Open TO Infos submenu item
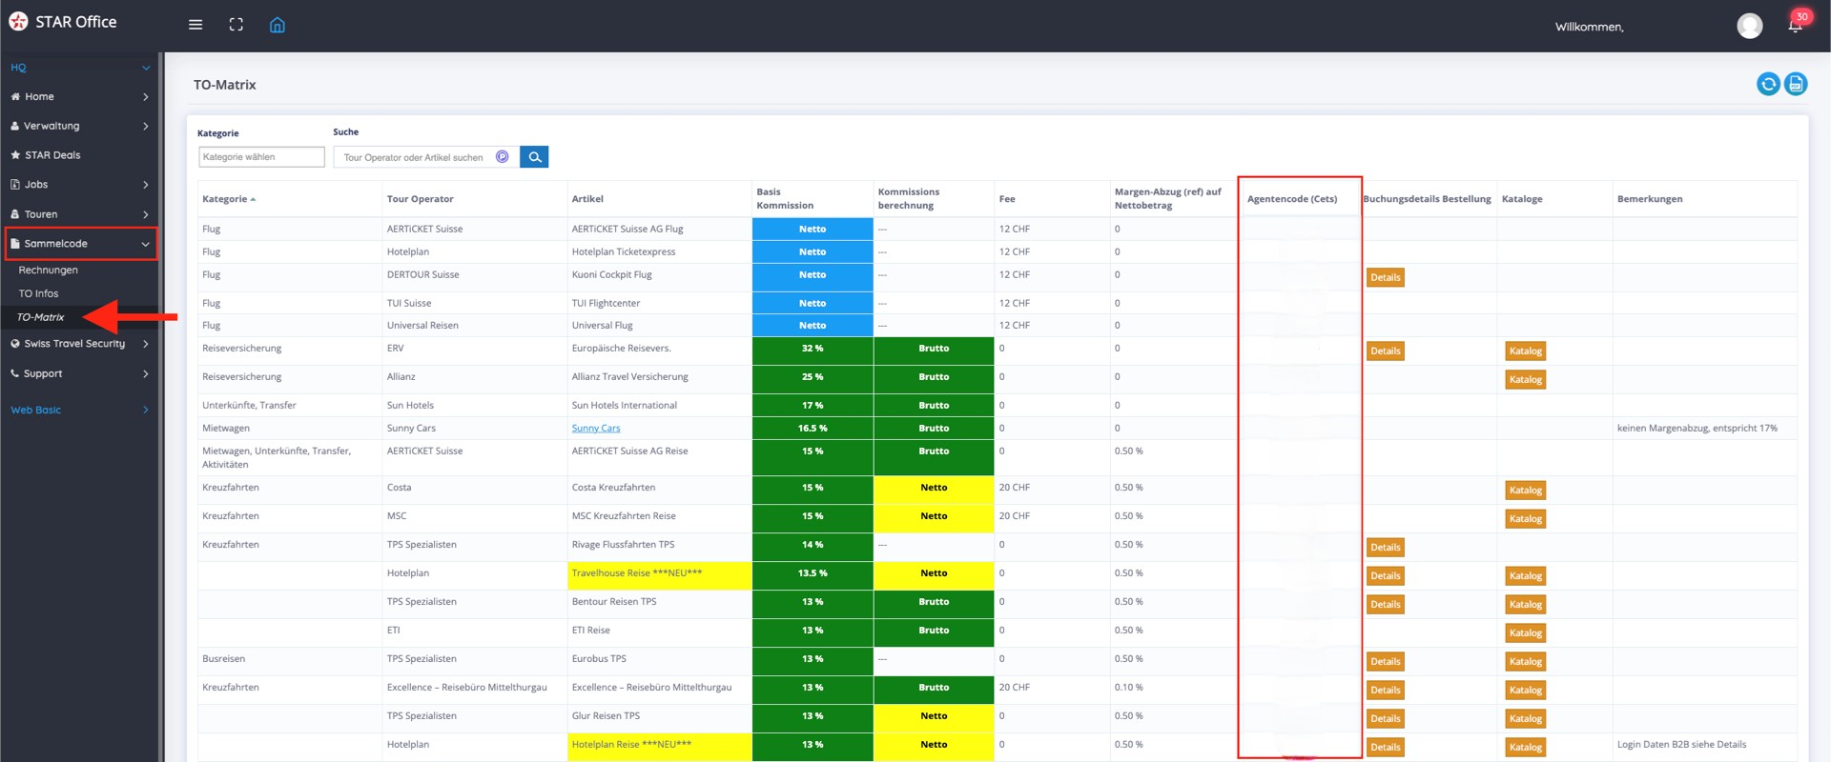Viewport: 1831px width, 762px height. pyautogui.click(x=38, y=293)
